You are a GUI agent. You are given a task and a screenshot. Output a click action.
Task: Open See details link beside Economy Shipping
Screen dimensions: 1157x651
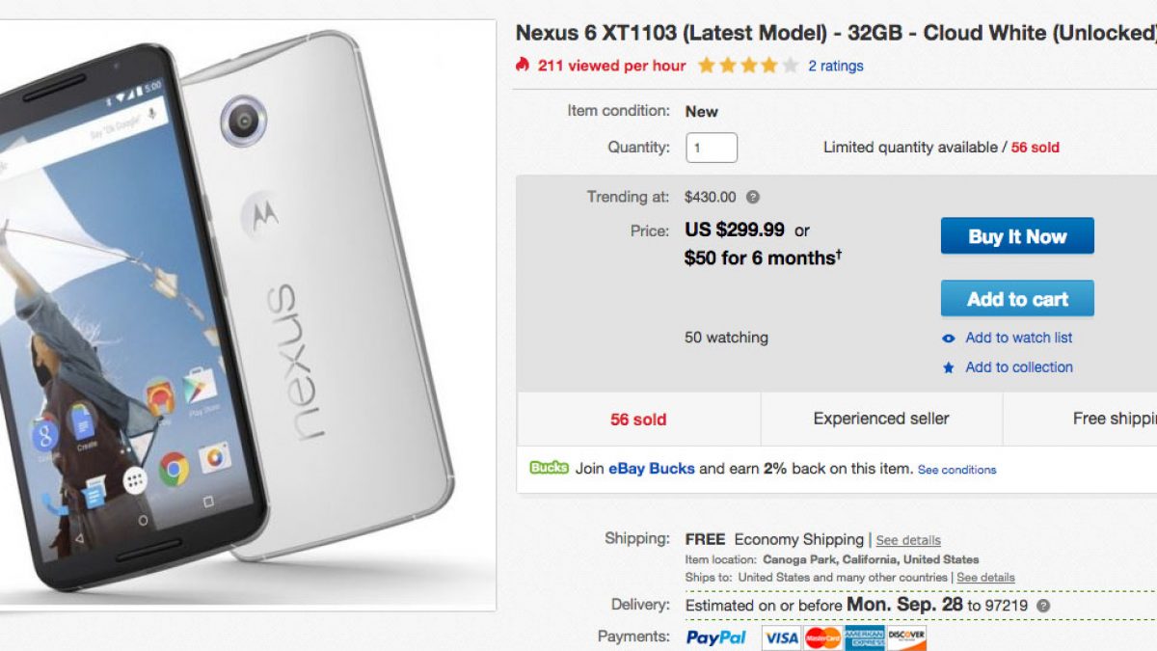tap(908, 540)
